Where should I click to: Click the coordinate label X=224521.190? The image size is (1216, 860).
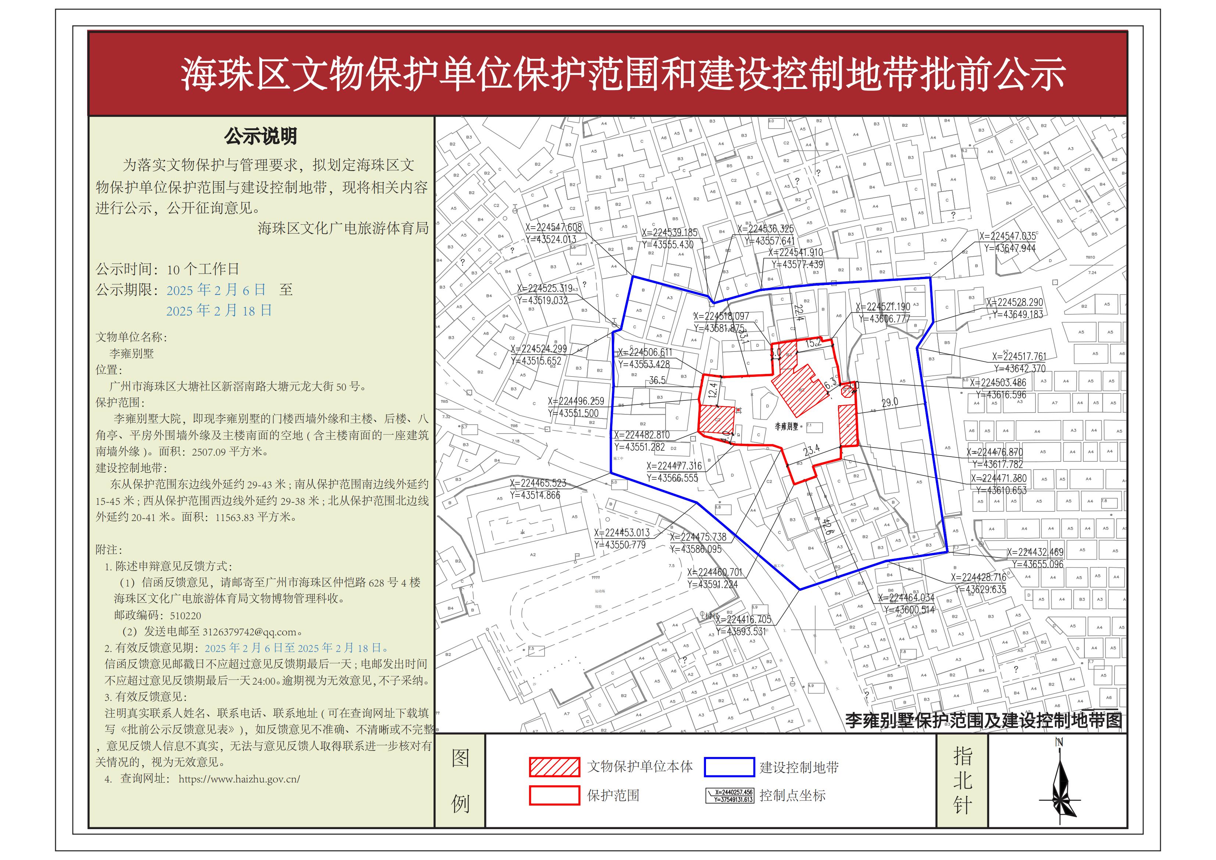tap(883, 307)
